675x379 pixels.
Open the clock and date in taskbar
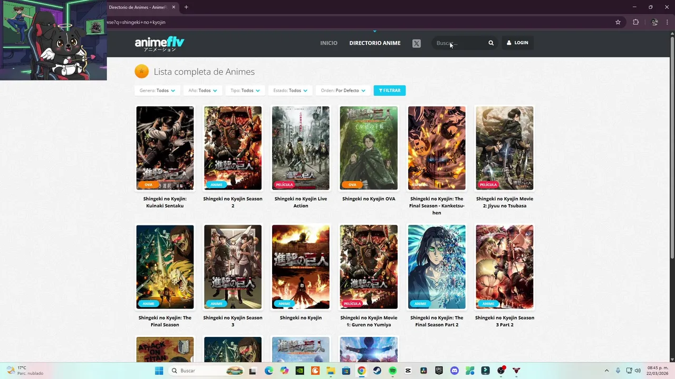[x=658, y=371]
